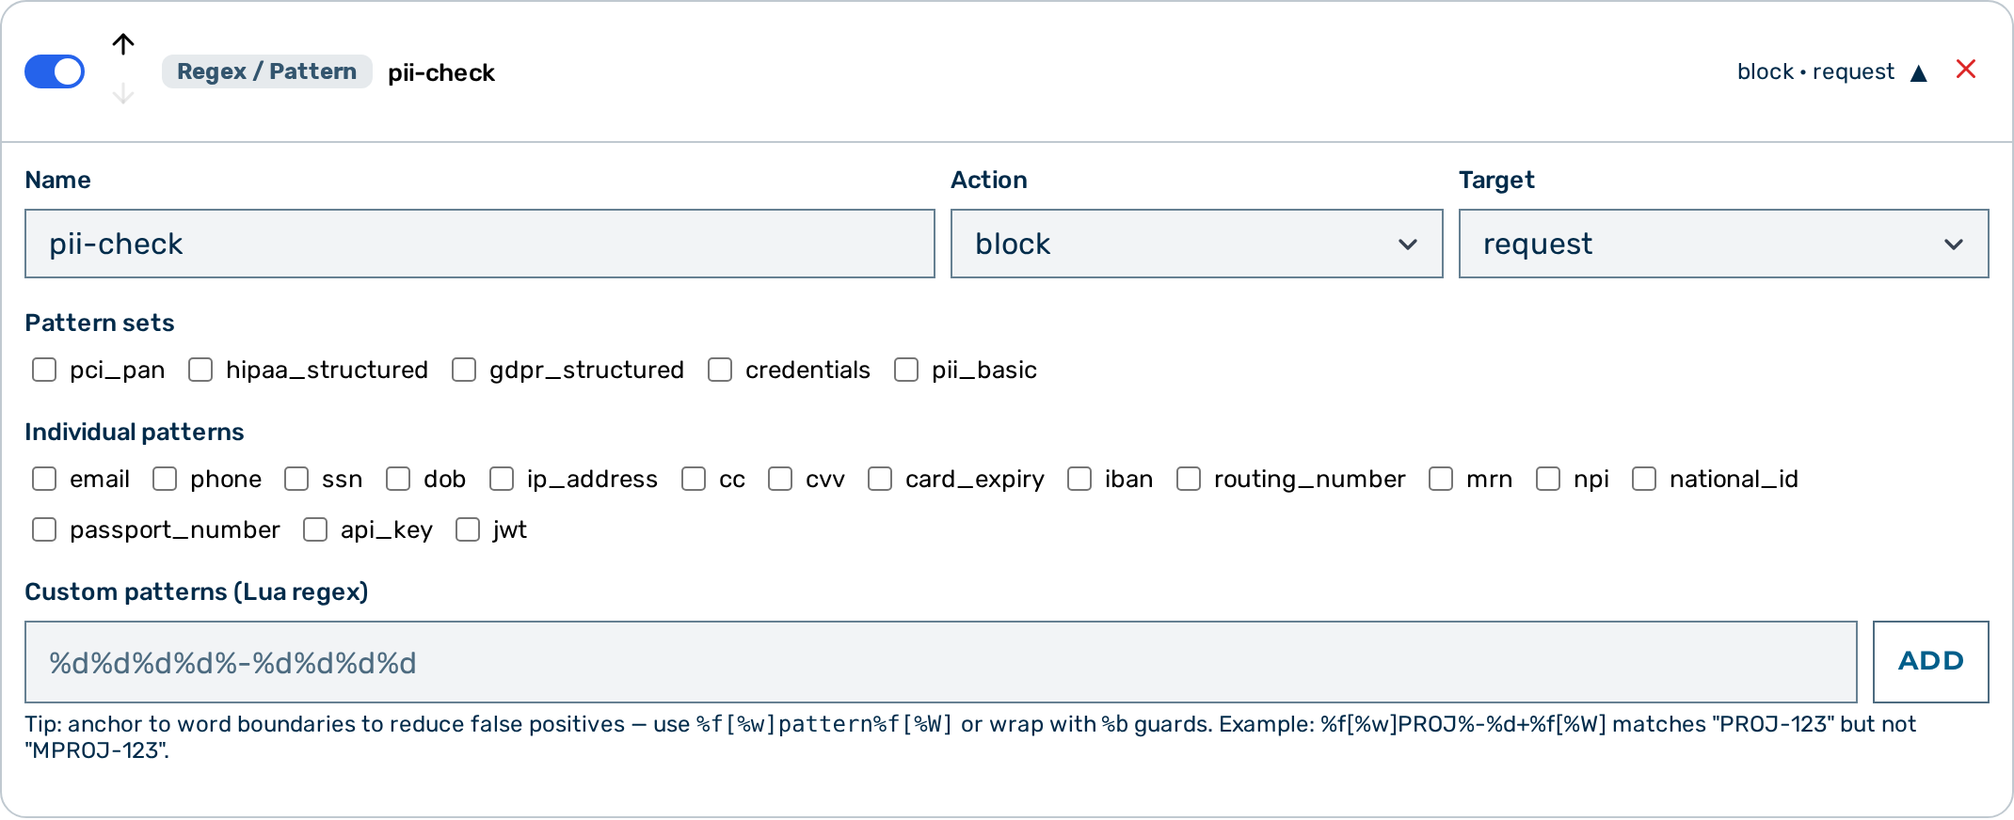Tick the mrn pattern checkbox

tap(1441, 479)
